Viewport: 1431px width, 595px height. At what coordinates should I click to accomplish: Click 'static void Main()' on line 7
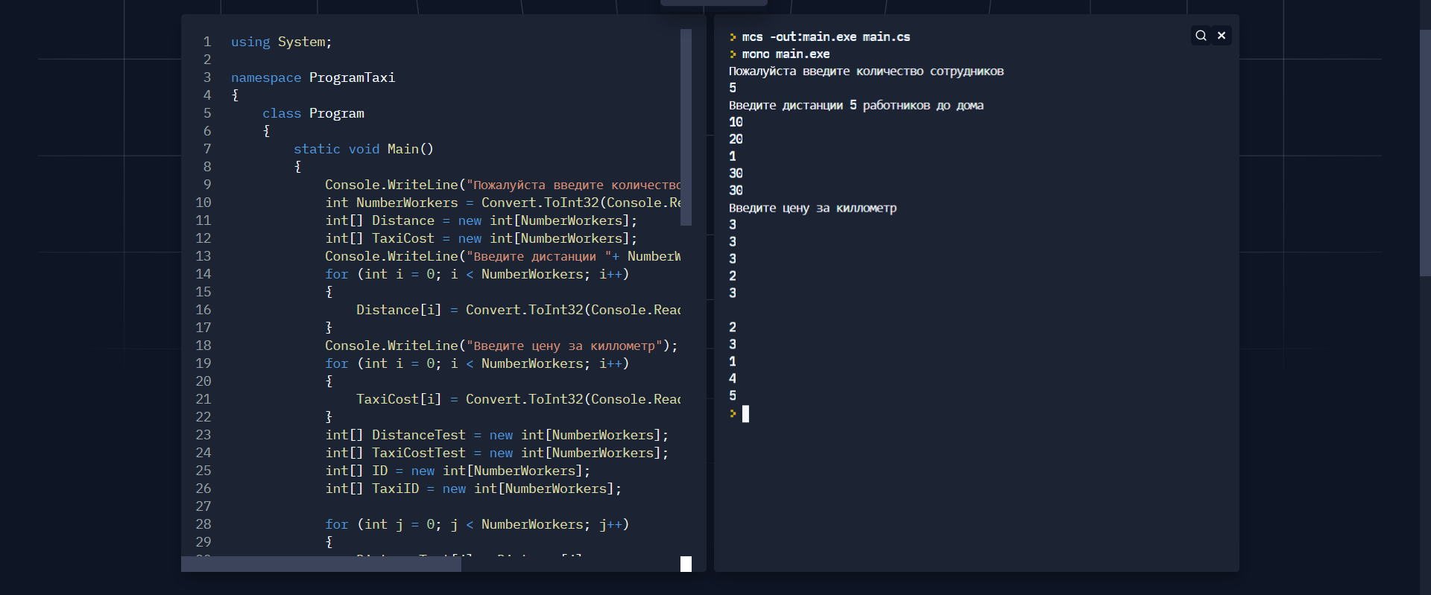(x=363, y=149)
